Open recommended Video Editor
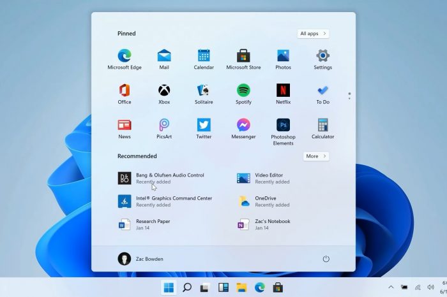The width and height of the screenshot is (447, 297). click(263, 178)
